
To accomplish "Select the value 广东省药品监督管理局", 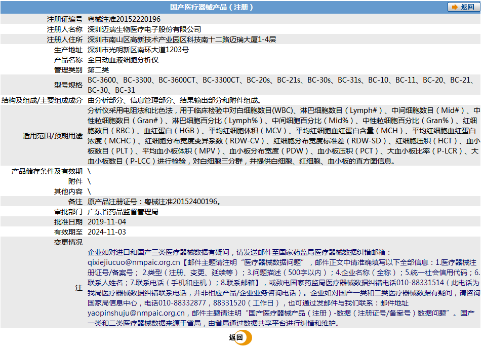I will [123, 212].
